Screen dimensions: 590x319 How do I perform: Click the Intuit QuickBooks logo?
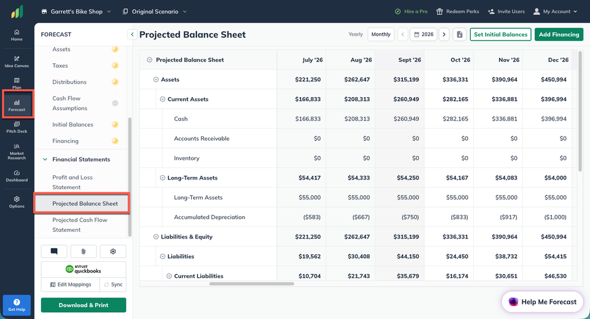click(83, 269)
